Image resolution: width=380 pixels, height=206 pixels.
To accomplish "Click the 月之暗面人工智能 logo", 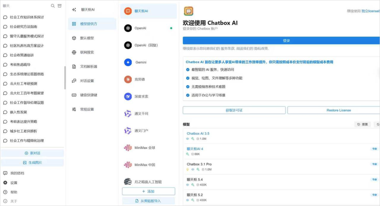I will [128, 181].
